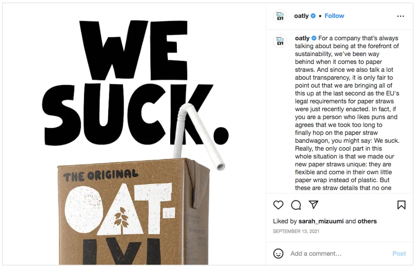Viewport: 416px width, 268px height.
Task: Focus the Add a comment field
Action: point(337,253)
